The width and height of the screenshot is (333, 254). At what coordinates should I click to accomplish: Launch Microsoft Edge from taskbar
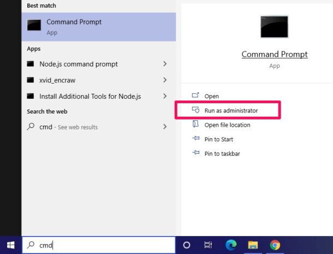(231, 245)
